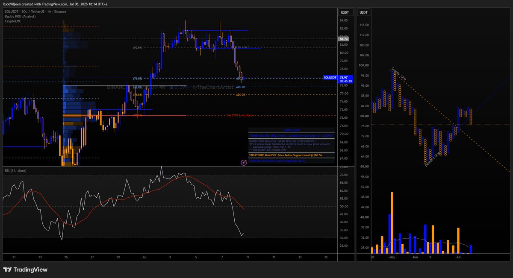Click the 13 date label on time axis

[300, 258]
